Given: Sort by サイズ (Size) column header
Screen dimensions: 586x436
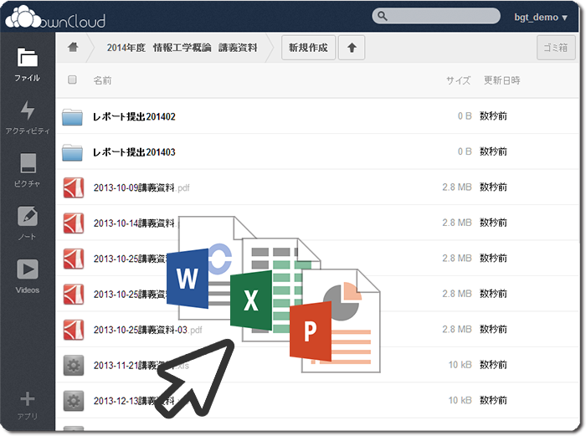Looking at the screenshot, I should point(458,80).
